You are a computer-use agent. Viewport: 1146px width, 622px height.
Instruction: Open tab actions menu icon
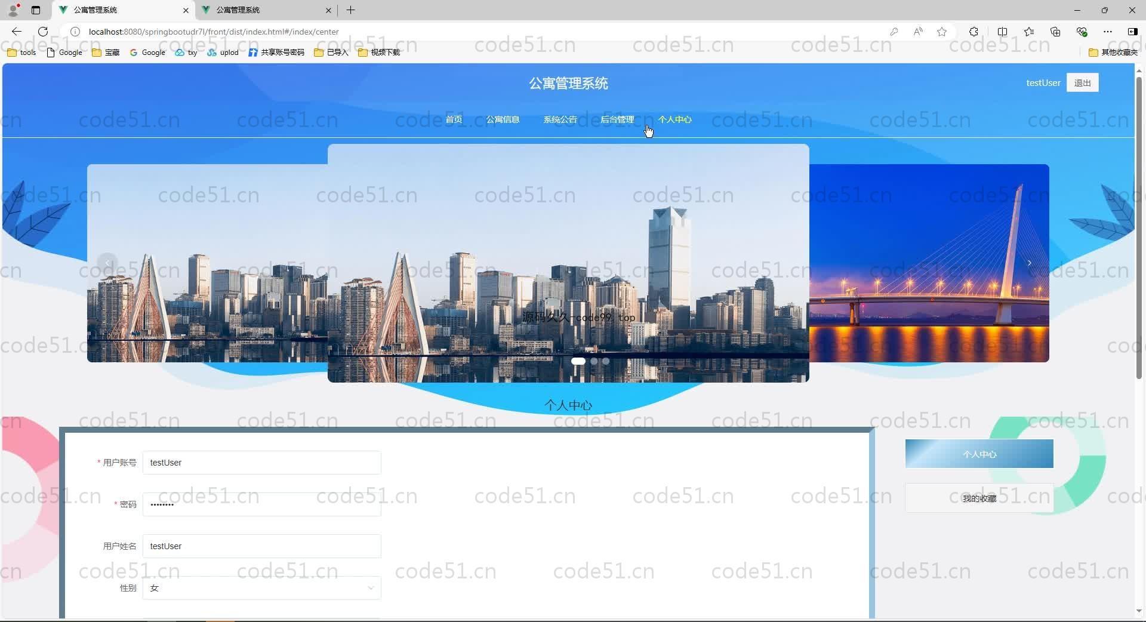click(36, 10)
